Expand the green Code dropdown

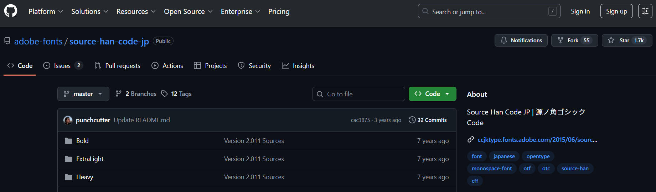[432, 94]
